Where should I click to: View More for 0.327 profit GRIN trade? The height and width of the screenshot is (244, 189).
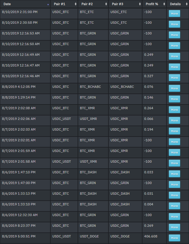(x=174, y=78)
